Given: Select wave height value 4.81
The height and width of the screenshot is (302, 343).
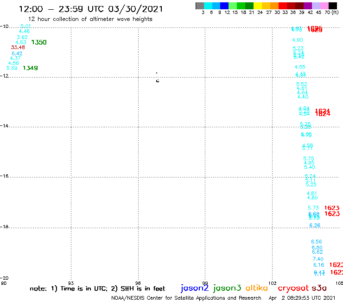Looking at the screenshot, I should click(x=312, y=193).
